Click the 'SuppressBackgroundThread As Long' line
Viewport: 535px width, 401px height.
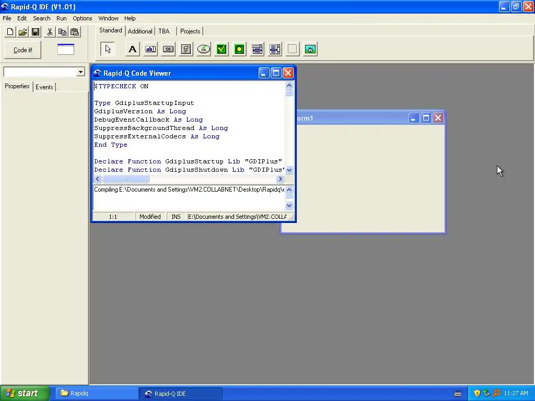[x=161, y=128]
